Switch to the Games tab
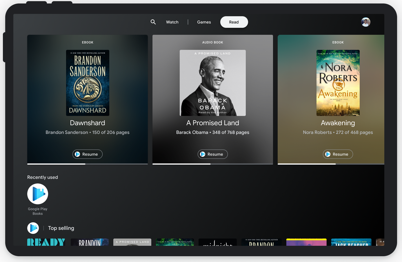This screenshot has width=402, height=262. click(204, 22)
